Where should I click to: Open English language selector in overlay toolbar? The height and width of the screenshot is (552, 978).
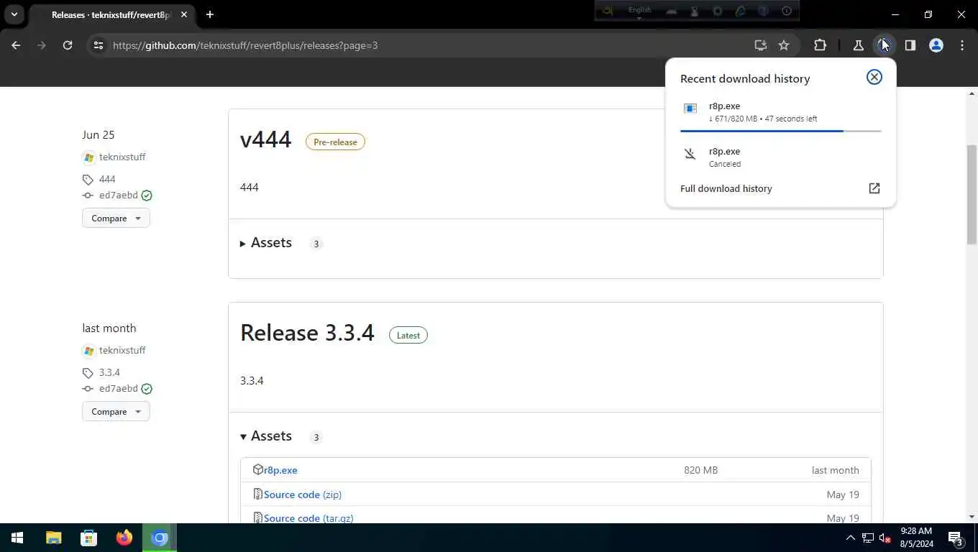point(639,11)
